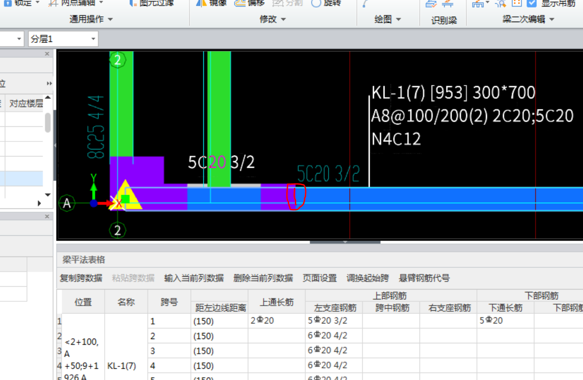
Task: Select 6⌀20 4/2 cell in span 2
Action: pyautogui.click(x=334, y=336)
